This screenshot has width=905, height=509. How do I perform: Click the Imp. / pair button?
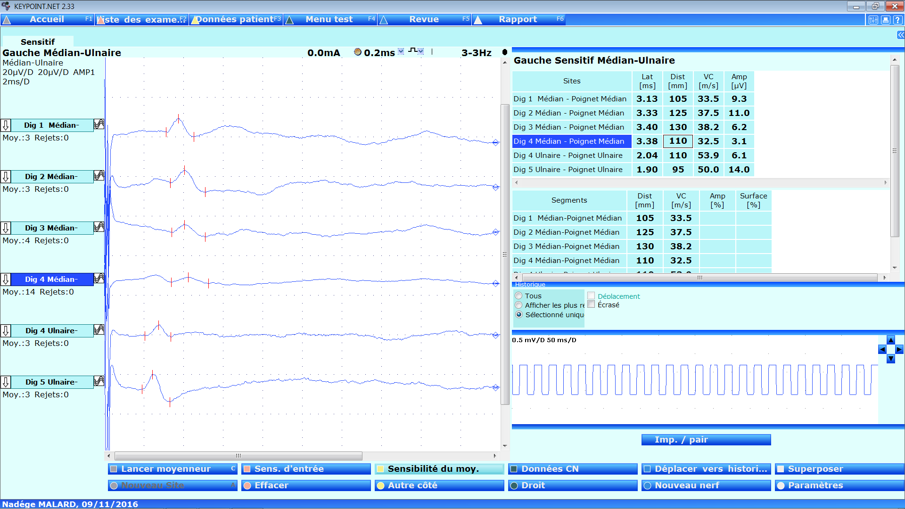pyautogui.click(x=706, y=440)
